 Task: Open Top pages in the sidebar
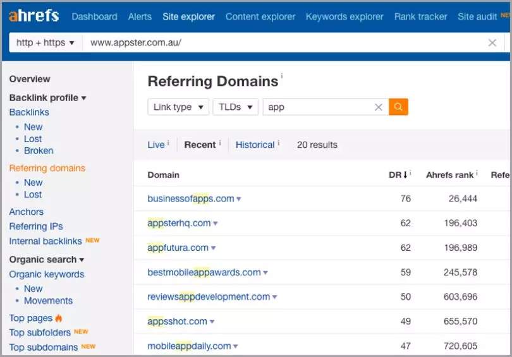pyautogui.click(x=31, y=318)
